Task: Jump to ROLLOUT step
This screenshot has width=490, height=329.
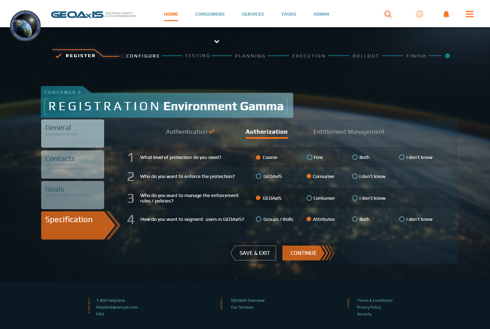Action: (x=366, y=56)
